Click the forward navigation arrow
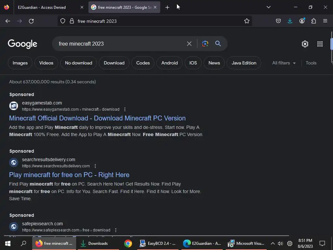This screenshot has height=250, width=333. click(20, 21)
